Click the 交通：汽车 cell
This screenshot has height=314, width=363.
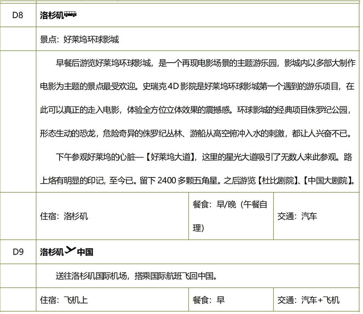click(297, 216)
